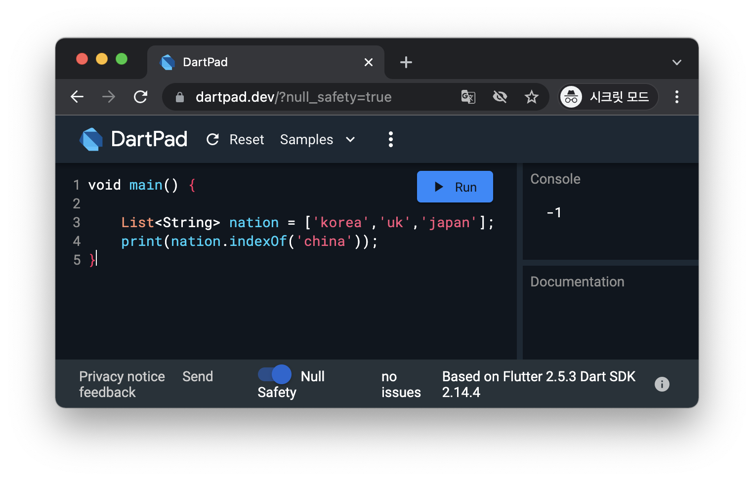This screenshot has width=754, height=481.
Task: Click the browser back arrow
Action: 77,97
